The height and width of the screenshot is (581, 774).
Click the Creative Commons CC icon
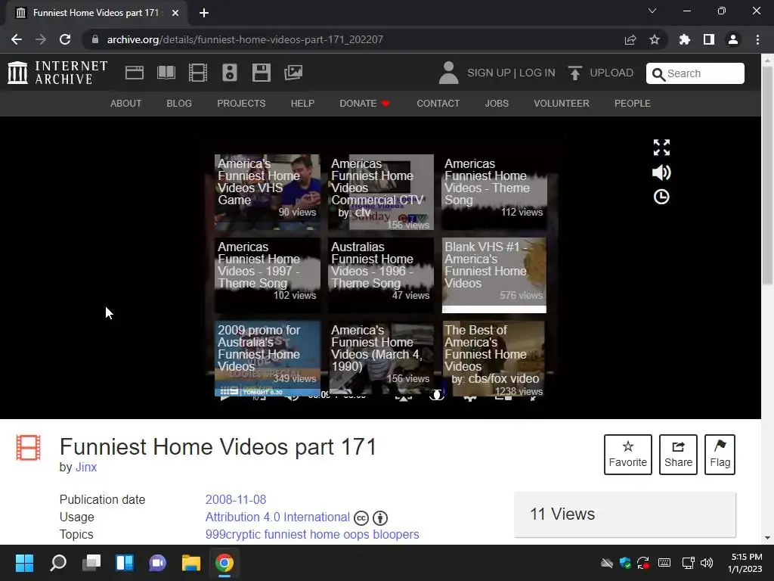coord(361,517)
